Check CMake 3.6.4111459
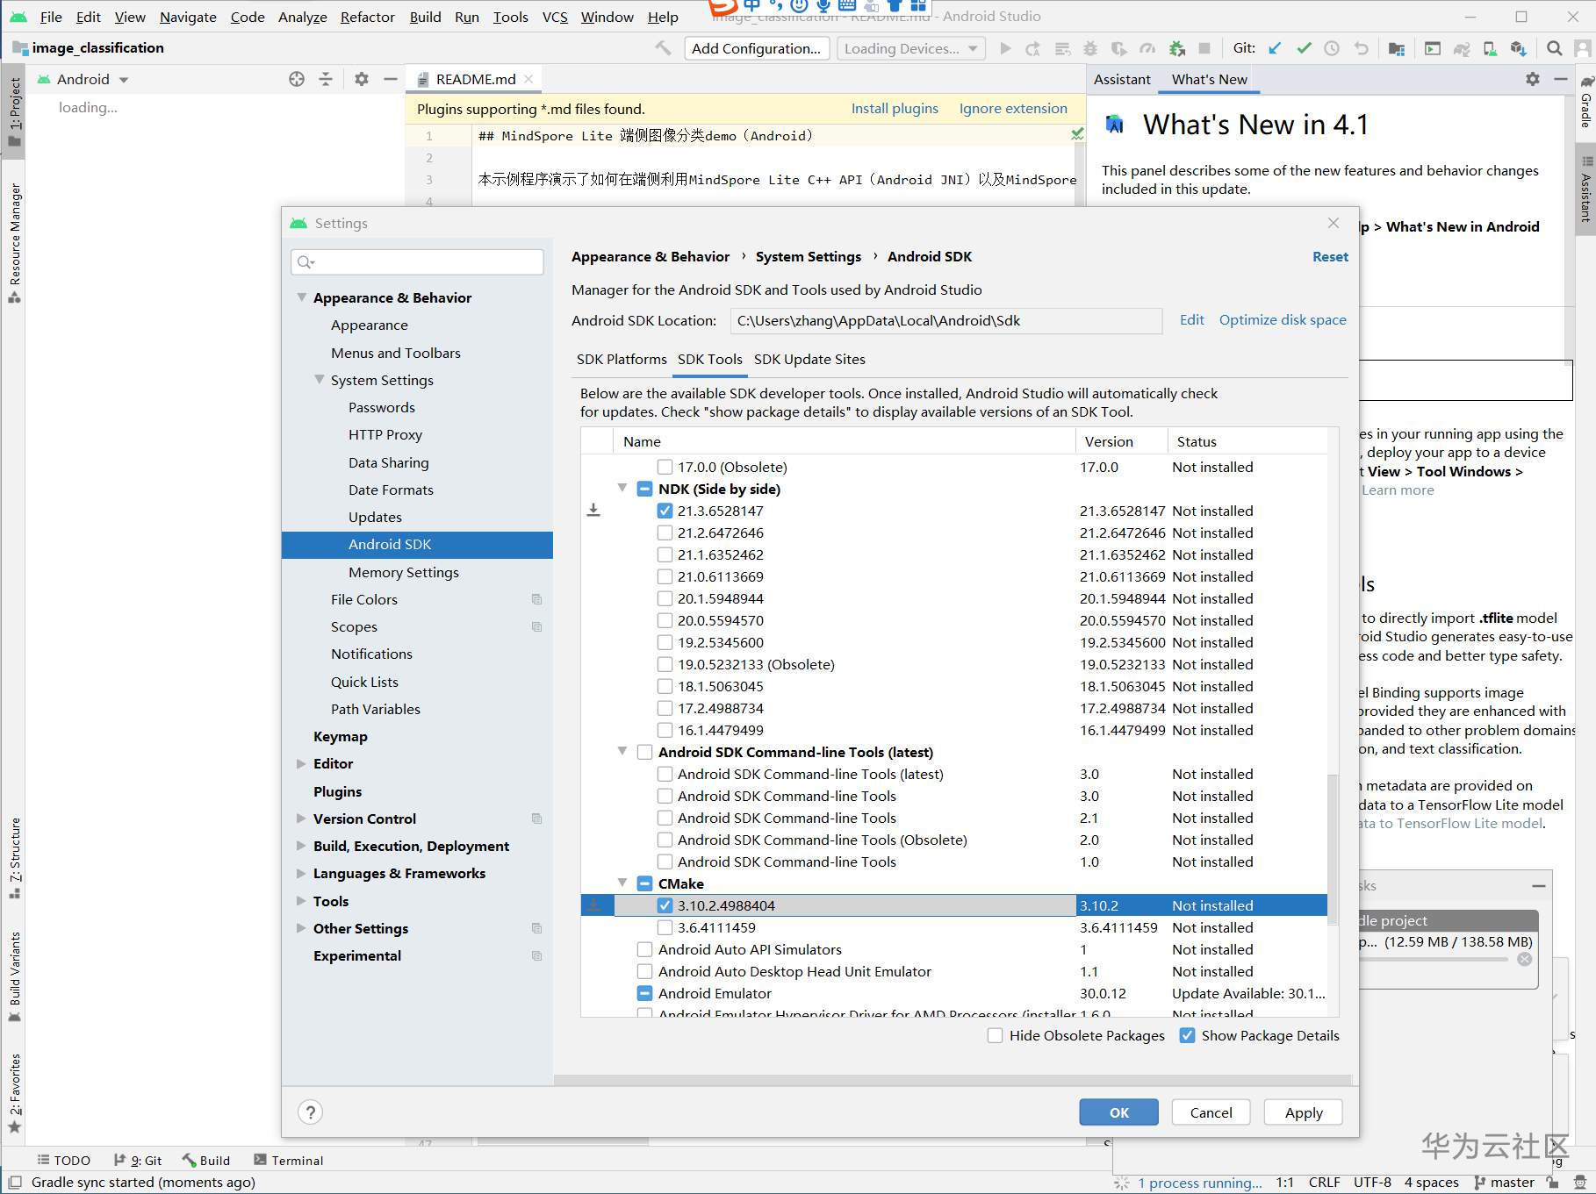1596x1194 pixels. tap(665, 927)
